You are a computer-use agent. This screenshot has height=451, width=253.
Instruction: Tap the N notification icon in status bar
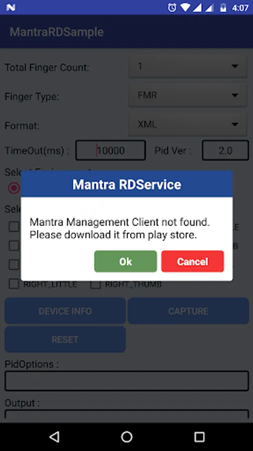[10, 8]
